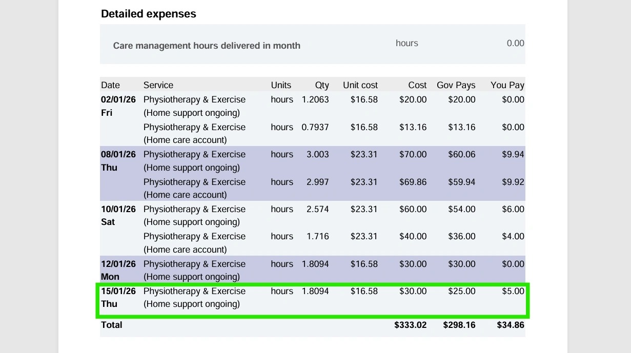Image resolution: width=631 pixels, height=353 pixels.
Task: Select the 02/01/26 Fri date cell
Action: pos(118,106)
